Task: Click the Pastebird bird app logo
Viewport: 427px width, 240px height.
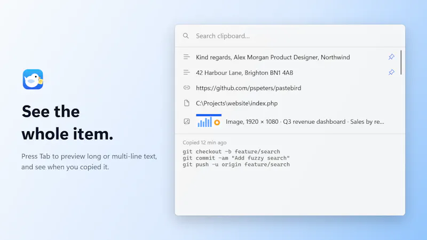Action: (33, 79)
